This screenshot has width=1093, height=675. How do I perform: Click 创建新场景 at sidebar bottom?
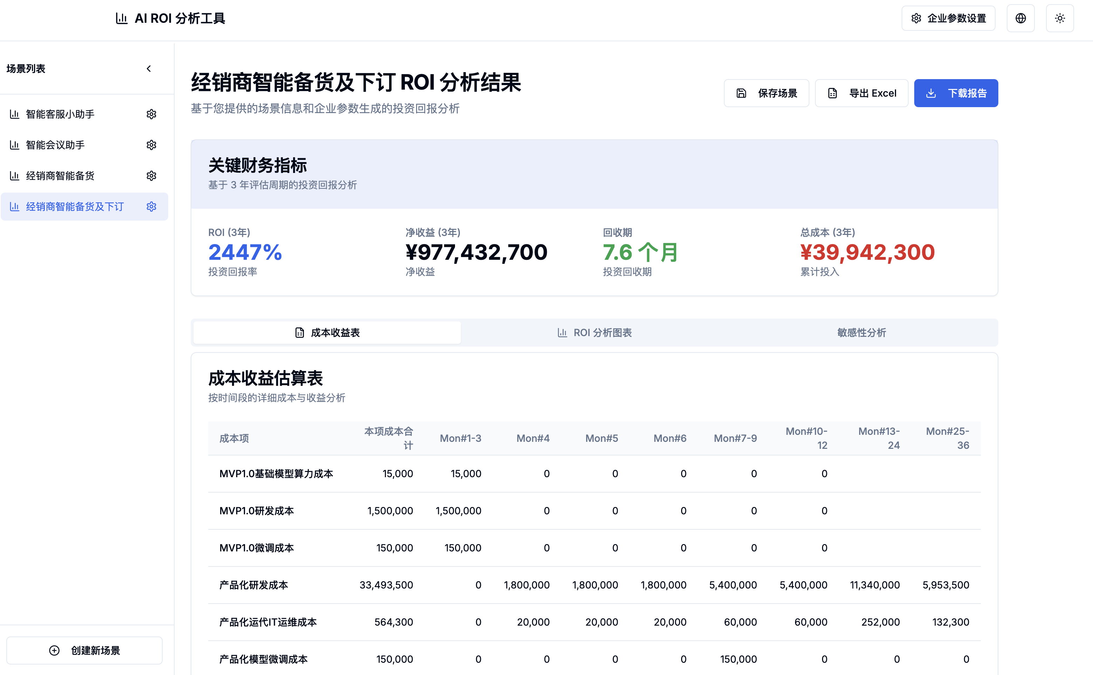pos(84,650)
